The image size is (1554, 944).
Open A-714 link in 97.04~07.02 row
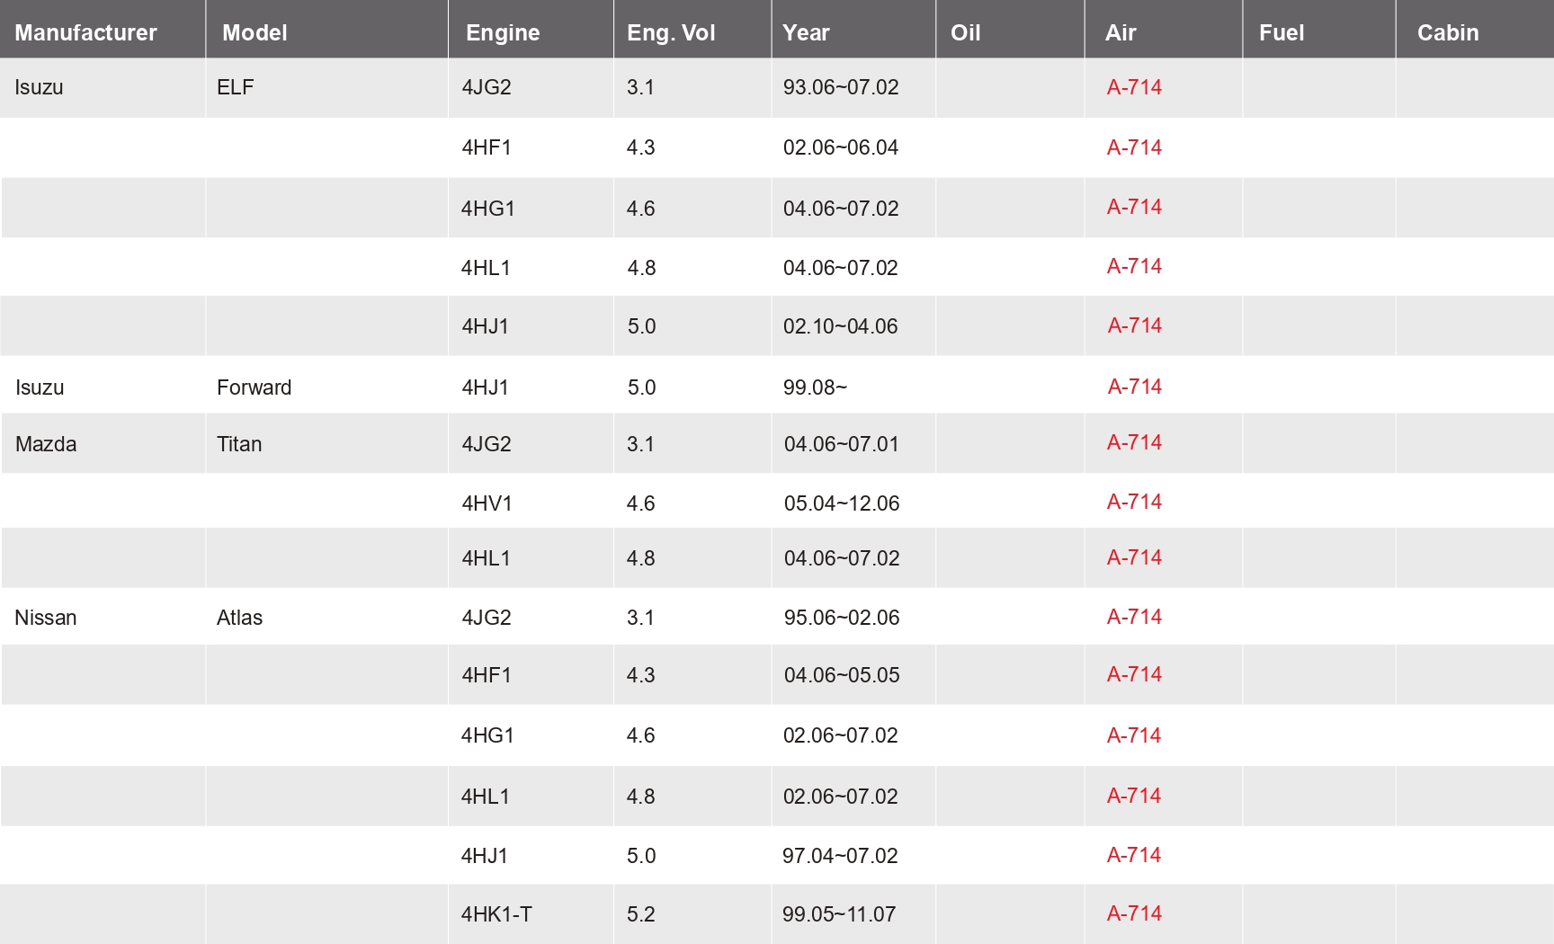click(1134, 855)
